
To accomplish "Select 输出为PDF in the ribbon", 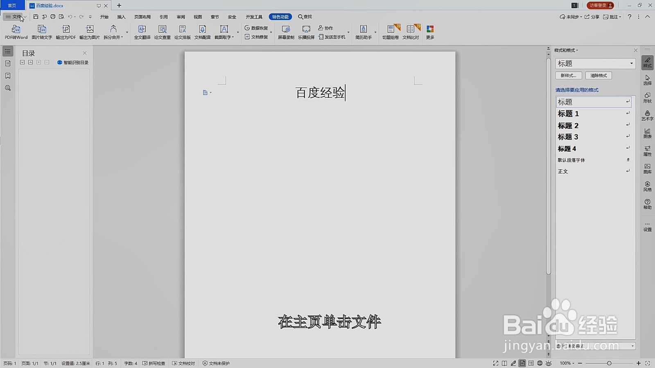I will tap(66, 32).
